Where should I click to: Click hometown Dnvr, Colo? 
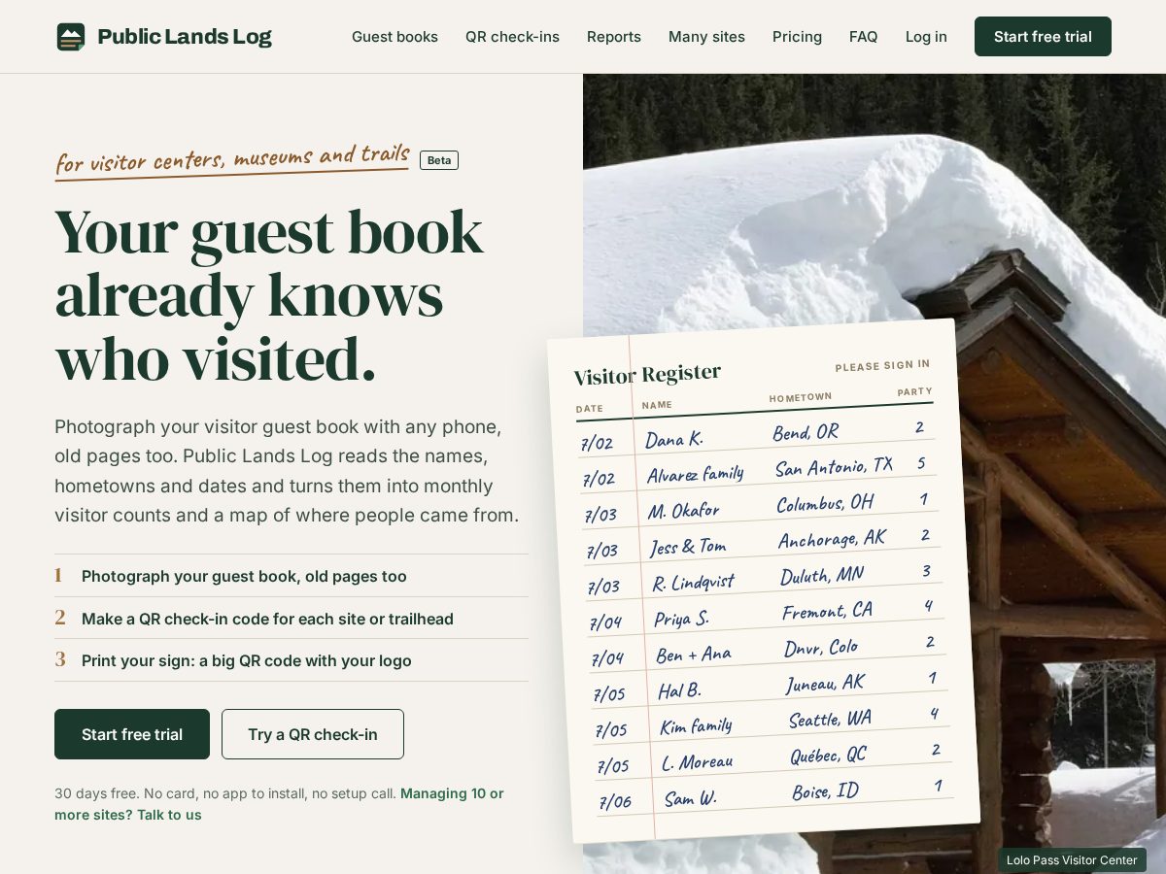(x=821, y=648)
